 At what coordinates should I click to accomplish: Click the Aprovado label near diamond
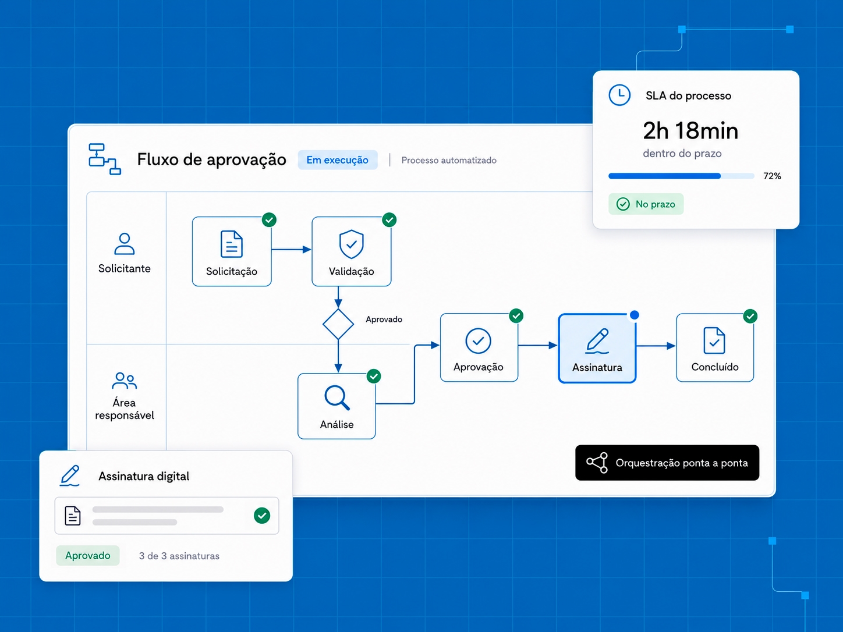coord(384,319)
